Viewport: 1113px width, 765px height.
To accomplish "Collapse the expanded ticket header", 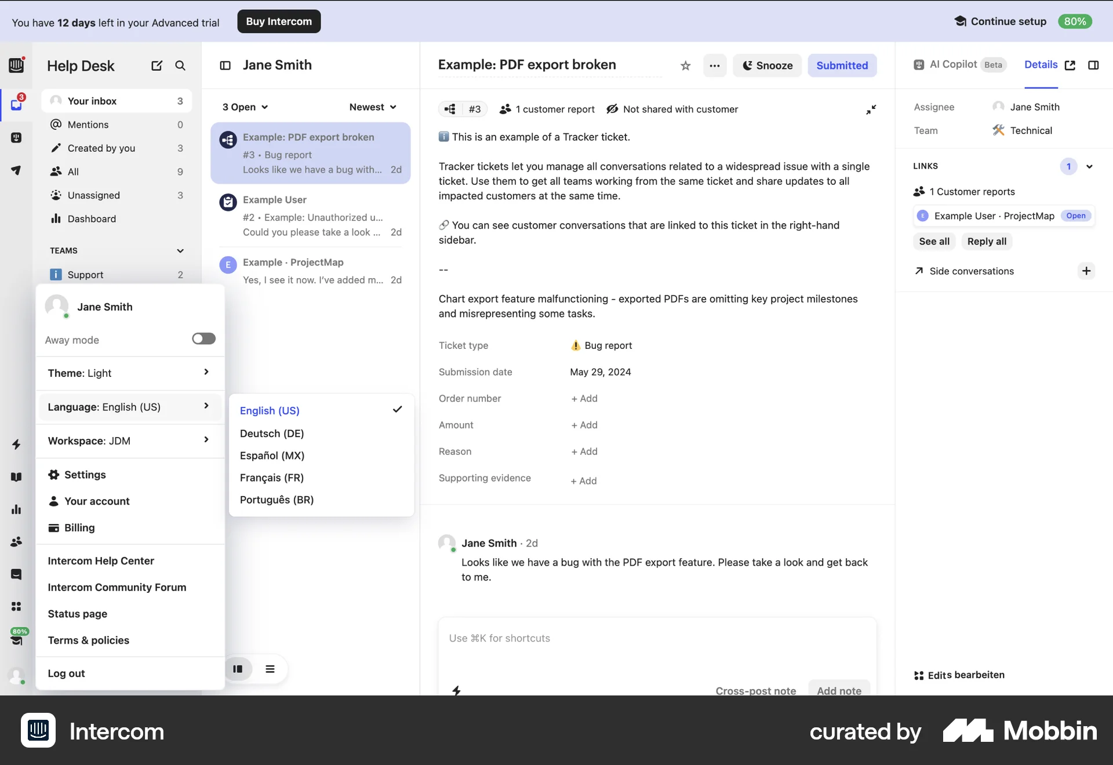I will click(871, 109).
